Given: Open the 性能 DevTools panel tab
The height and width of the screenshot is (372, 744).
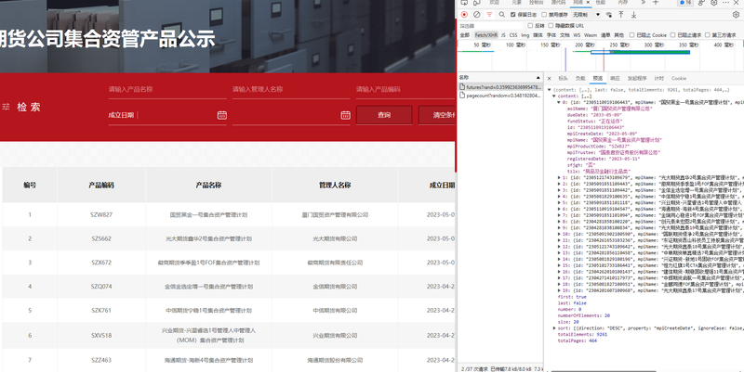Looking at the screenshot, I should pyautogui.click(x=601, y=3).
